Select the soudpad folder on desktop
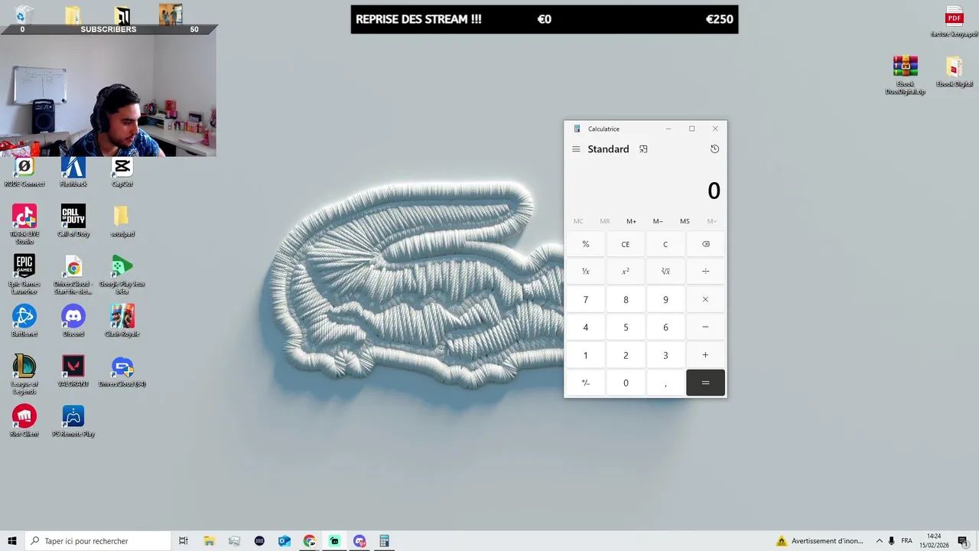Image resolution: width=979 pixels, height=551 pixels. point(122,221)
